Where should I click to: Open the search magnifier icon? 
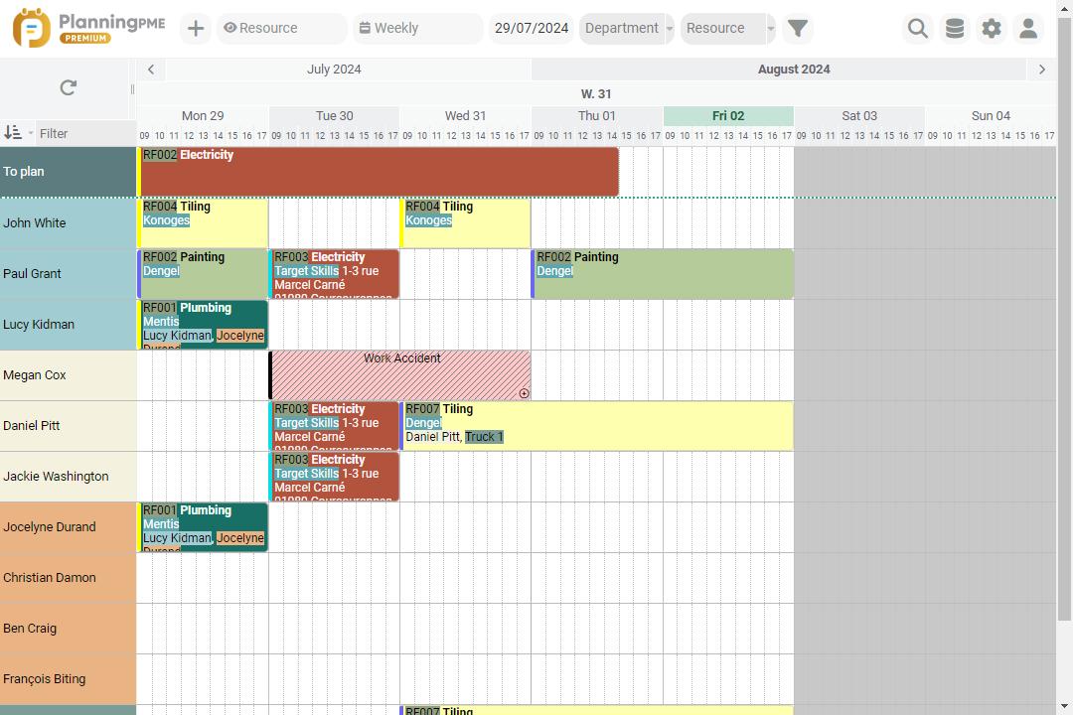918,28
